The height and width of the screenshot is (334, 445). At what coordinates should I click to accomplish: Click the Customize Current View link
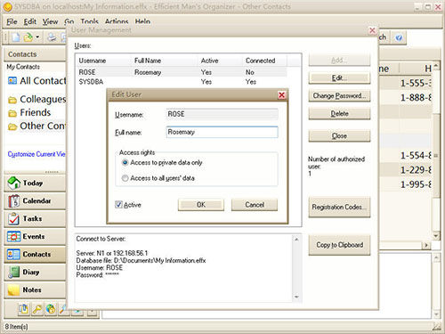pos(36,154)
